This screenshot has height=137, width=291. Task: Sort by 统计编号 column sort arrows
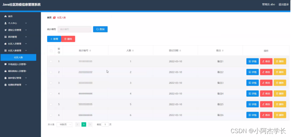[90, 51]
